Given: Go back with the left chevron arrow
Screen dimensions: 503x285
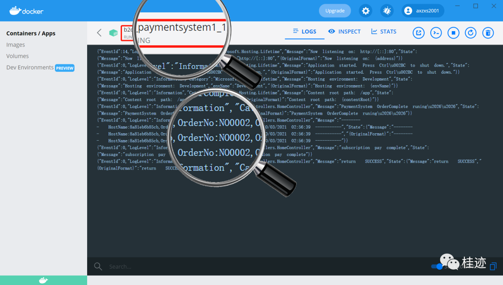Looking at the screenshot, I should point(99,33).
